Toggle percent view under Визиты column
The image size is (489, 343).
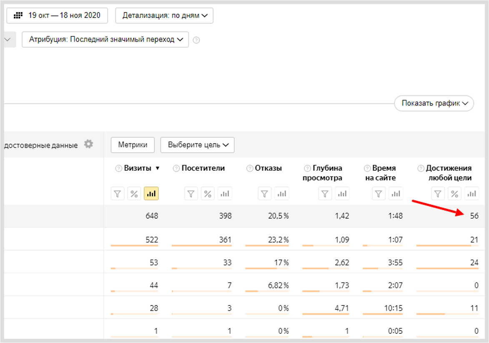coord(134,194)
